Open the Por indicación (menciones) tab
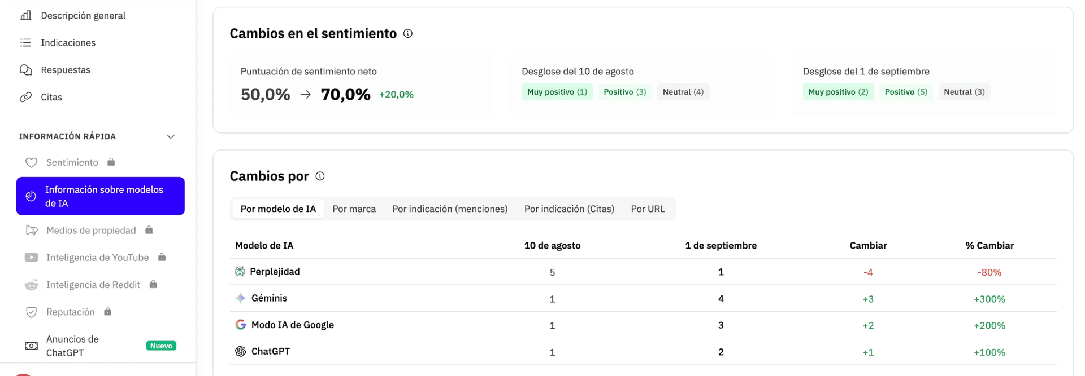 [x=450, y=209]
